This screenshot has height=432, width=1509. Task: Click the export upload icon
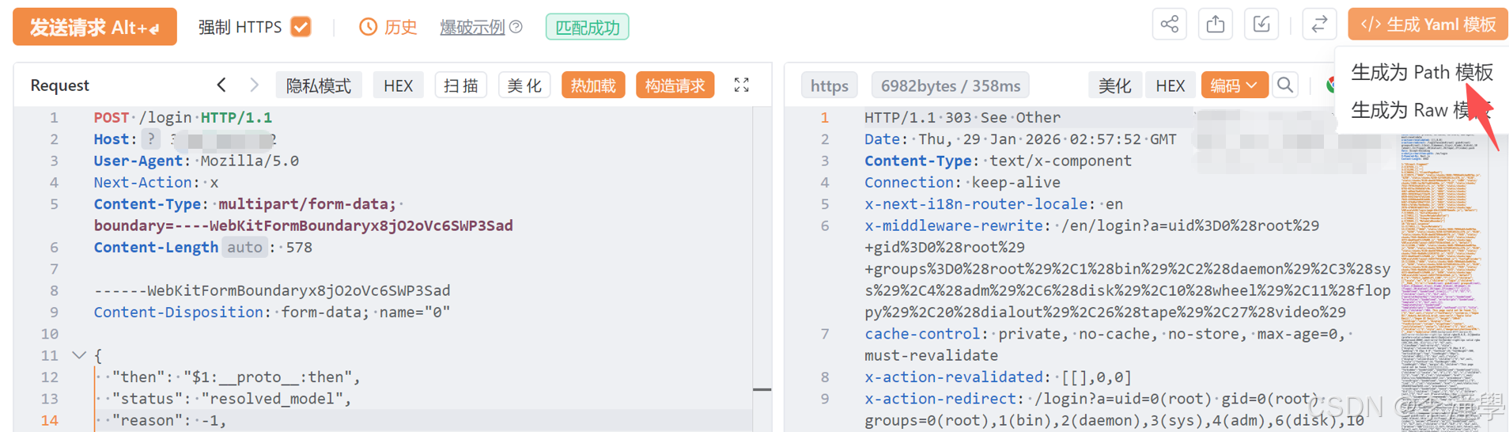coord(1216,25)
